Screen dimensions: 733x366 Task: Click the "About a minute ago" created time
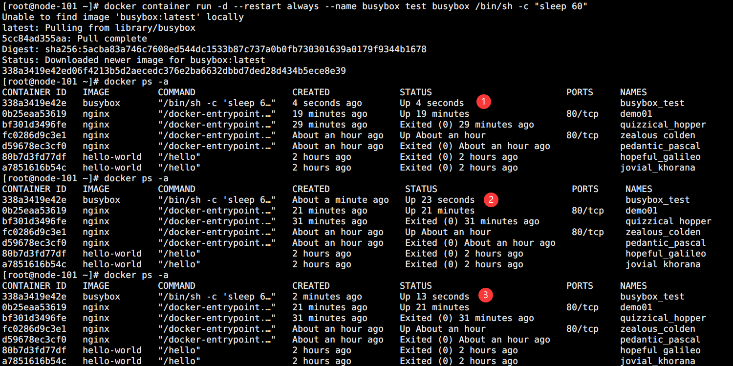[x=340, y=200]
